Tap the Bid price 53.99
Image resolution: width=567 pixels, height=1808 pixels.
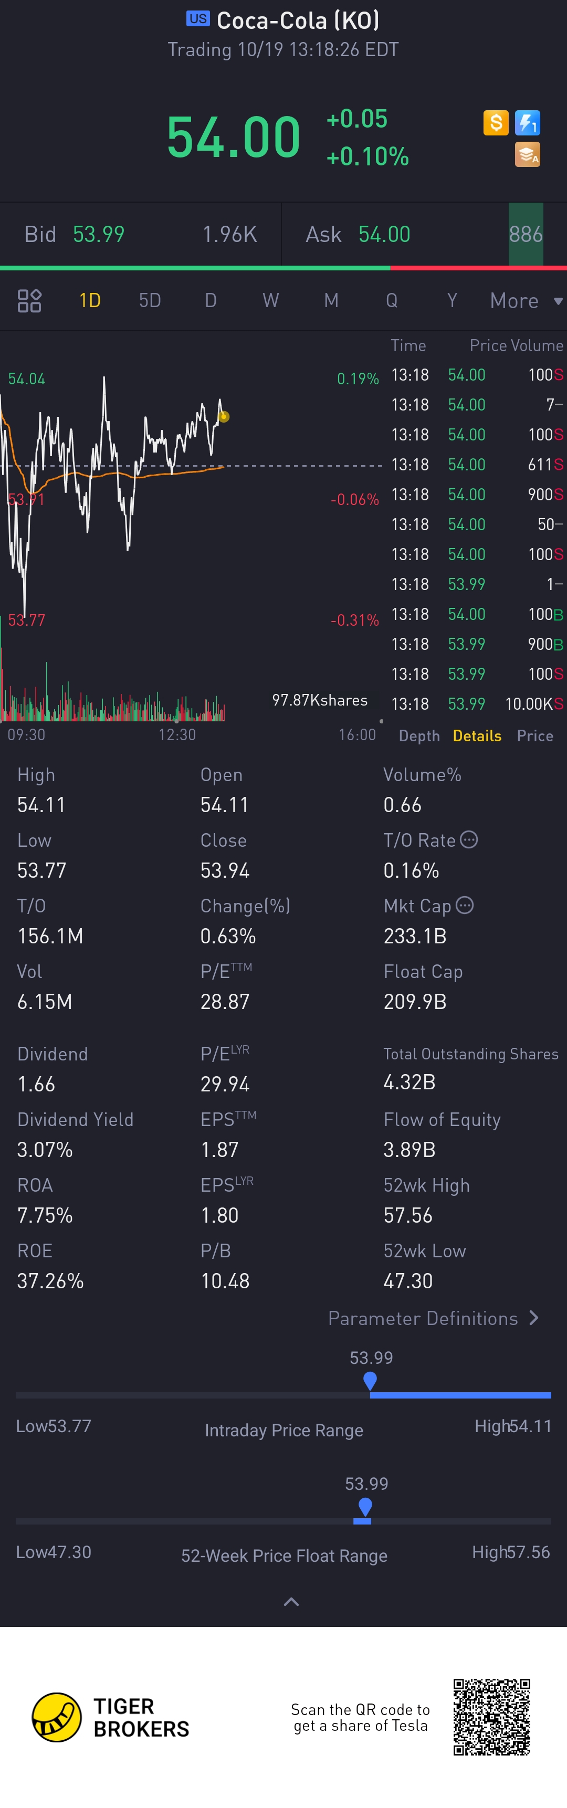pos(98,235)
